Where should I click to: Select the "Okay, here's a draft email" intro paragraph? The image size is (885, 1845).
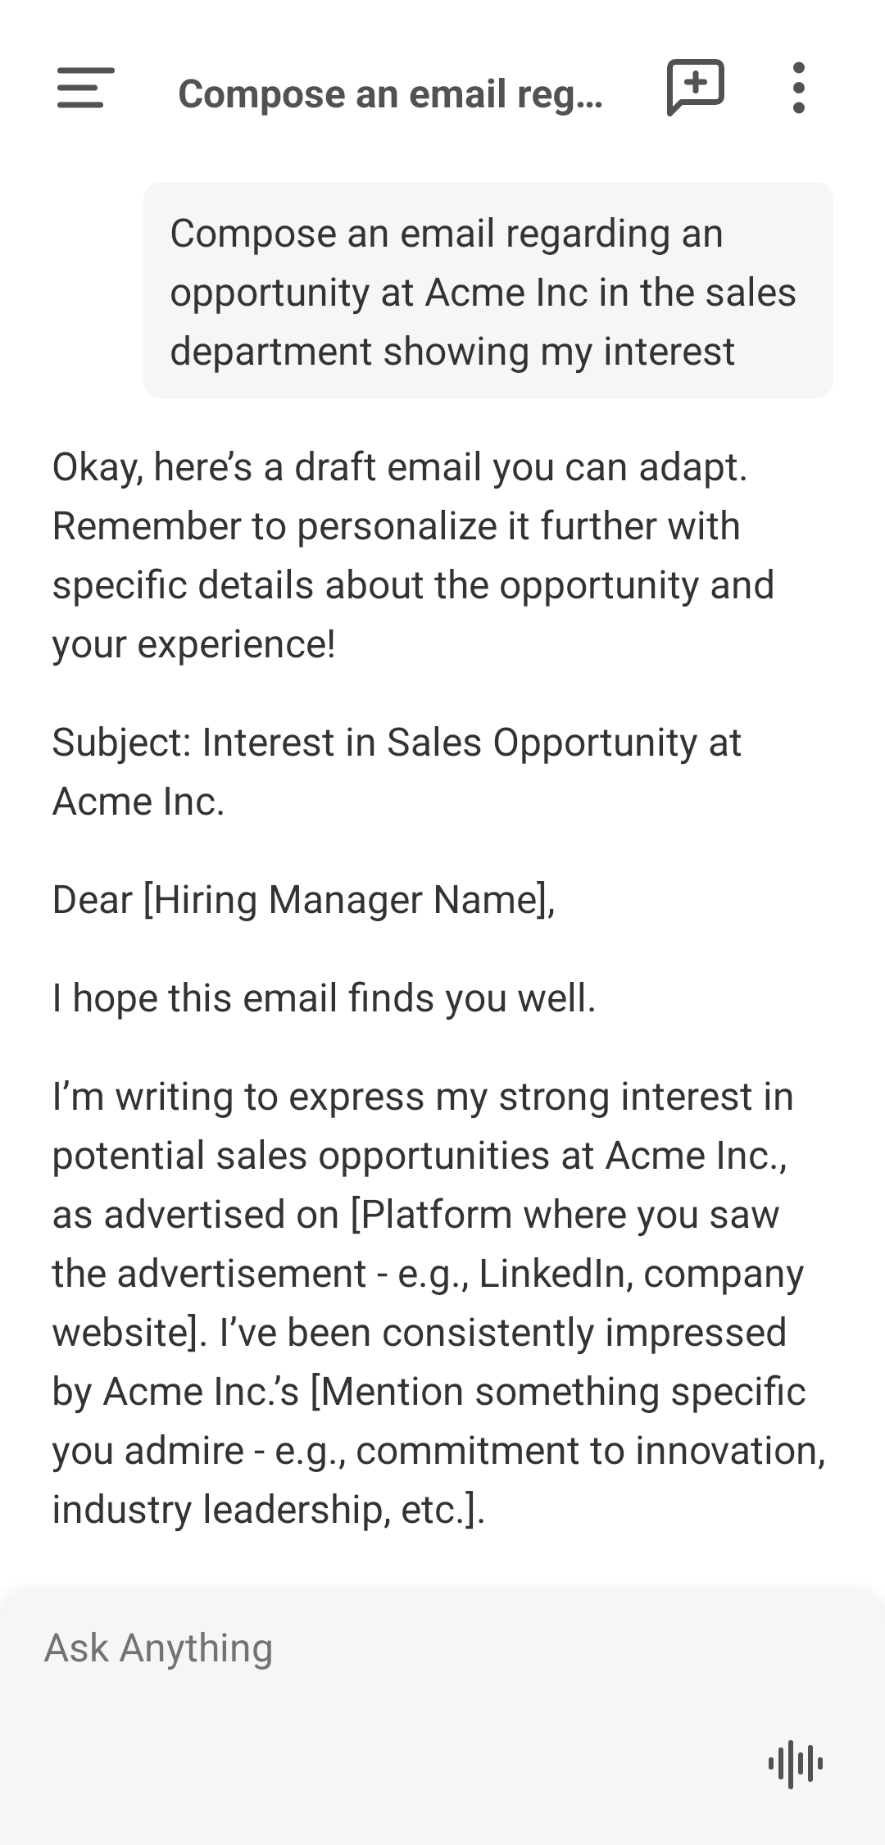click(x=413, y=556)
